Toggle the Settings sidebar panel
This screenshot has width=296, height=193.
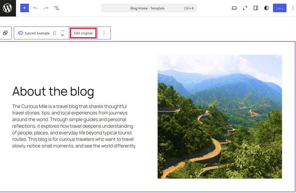click(x=256, y=8)
